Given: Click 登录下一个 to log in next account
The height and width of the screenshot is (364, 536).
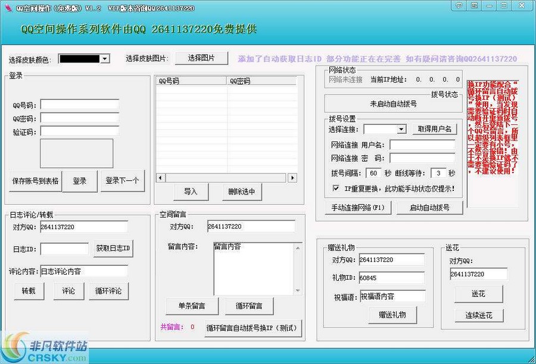Looking at the screenshot, I should 123,181.
